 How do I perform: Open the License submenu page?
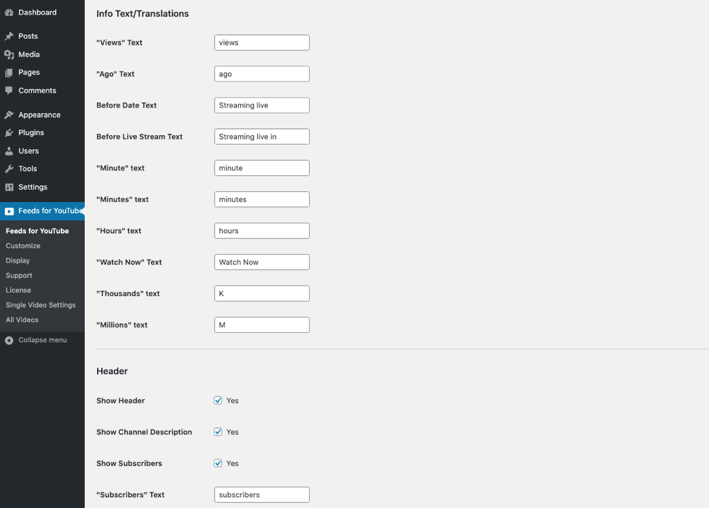(x=19, y=290)
